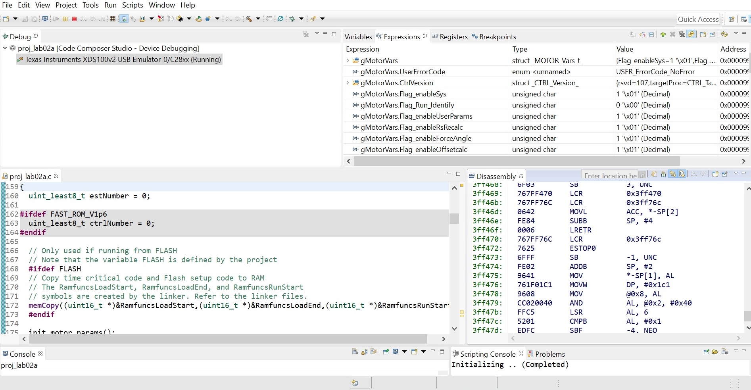The width and height of the screenshot is (751, 390).
Task: Click green plus Add new expression icon
Action: (x=663, y=35)
